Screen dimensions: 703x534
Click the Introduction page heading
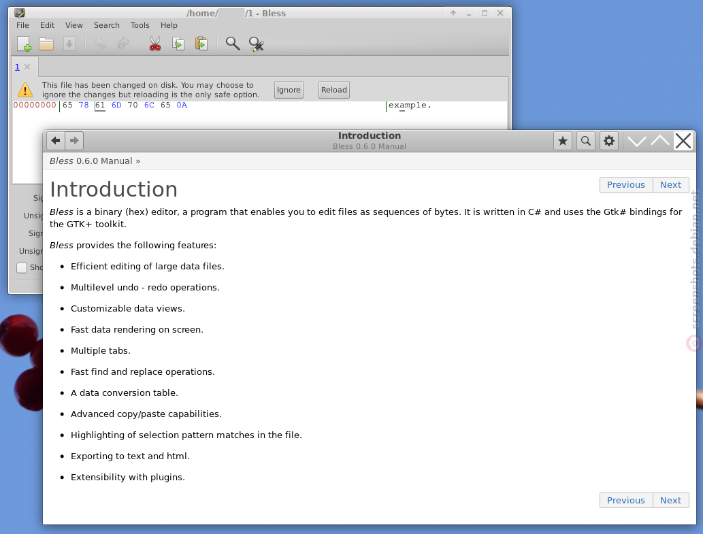coord(114,189)
